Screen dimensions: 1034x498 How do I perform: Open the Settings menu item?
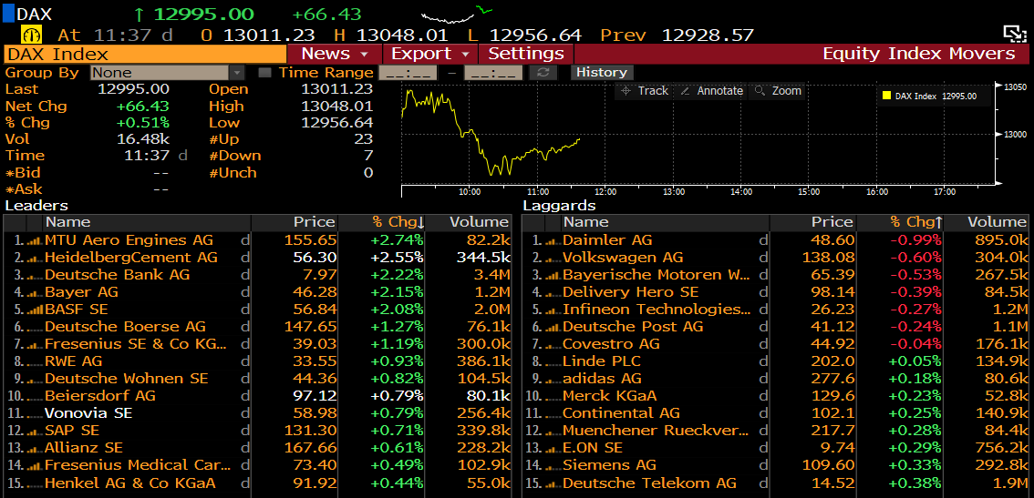tap(526, 54)
